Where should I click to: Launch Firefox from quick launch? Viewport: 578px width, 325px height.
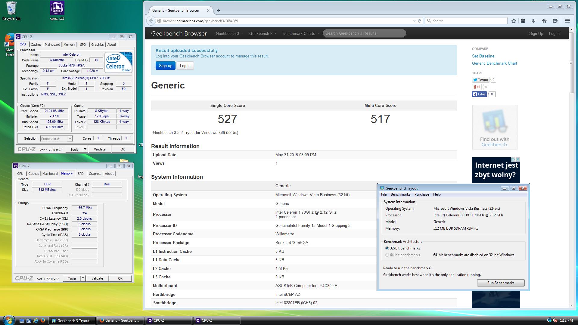(x=43, y=320)
